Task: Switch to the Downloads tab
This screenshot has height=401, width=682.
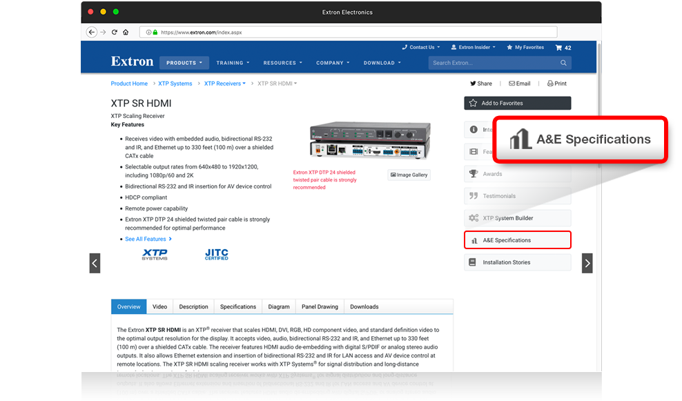Action: pyautogui.click(x=364, y=306)
